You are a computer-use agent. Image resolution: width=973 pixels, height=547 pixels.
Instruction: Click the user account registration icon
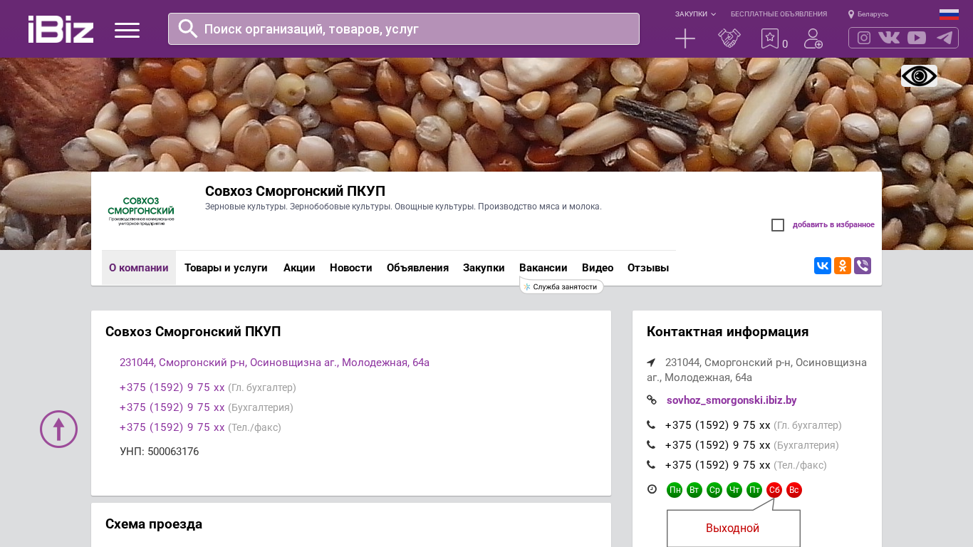[x=813, y=38]
